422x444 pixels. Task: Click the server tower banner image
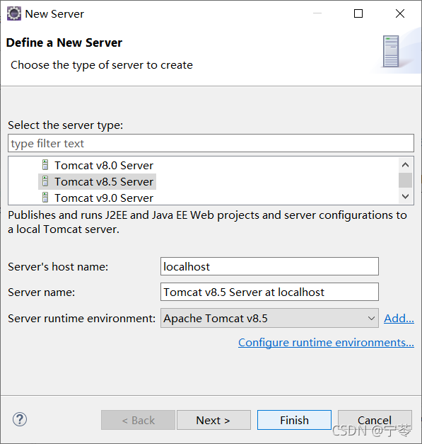pos(391,51)
